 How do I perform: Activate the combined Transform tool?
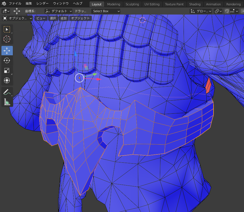[7, 80]
